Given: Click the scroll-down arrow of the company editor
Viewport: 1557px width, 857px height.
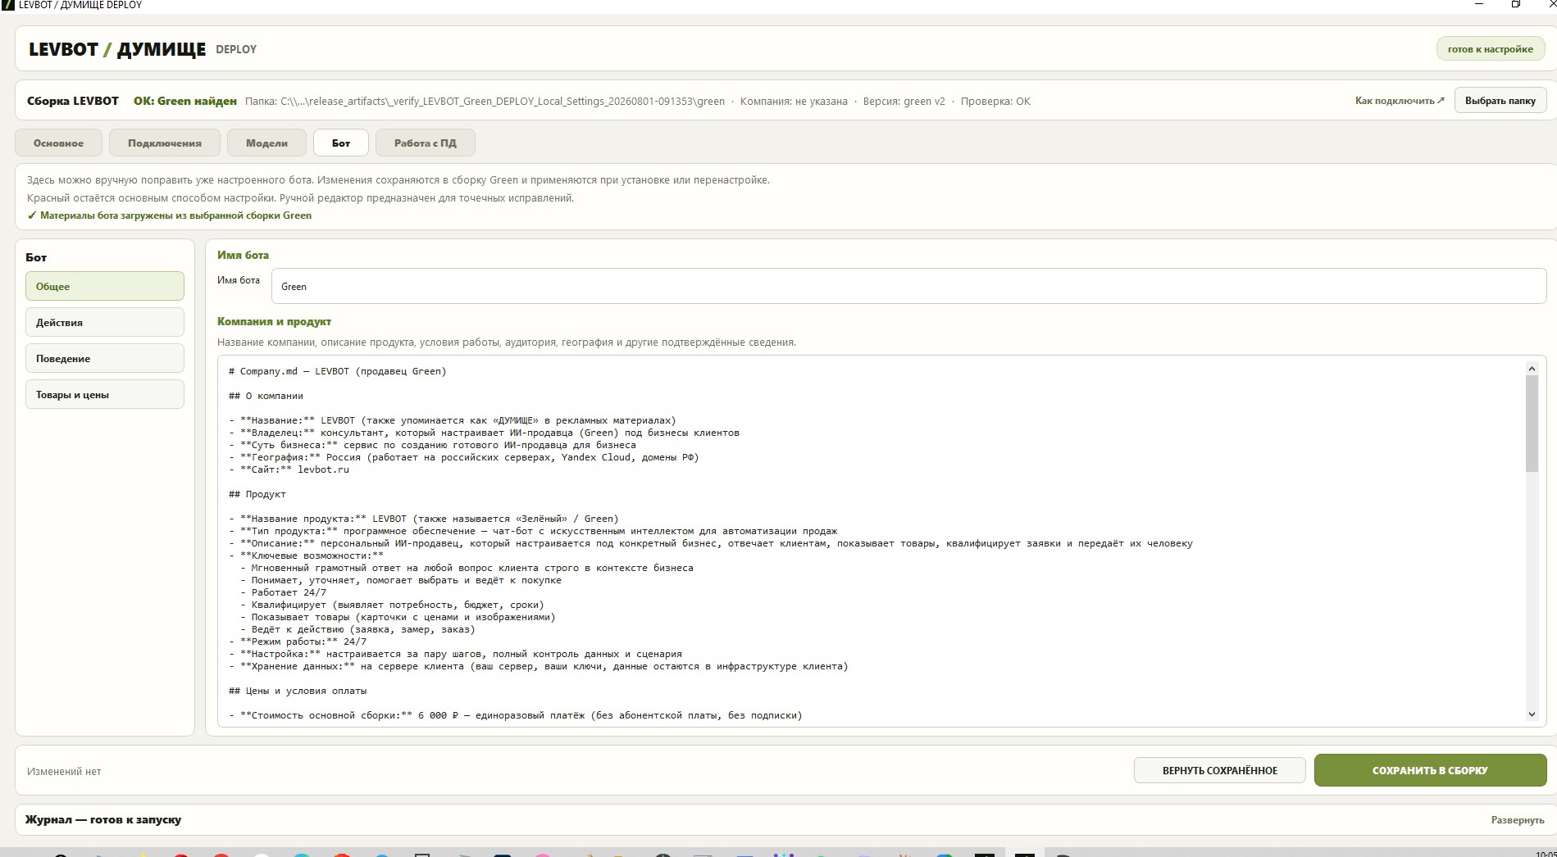Looking at the screenshot, I should (1532, 714).
